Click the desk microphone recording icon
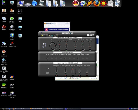 click(x=48, y=71)
